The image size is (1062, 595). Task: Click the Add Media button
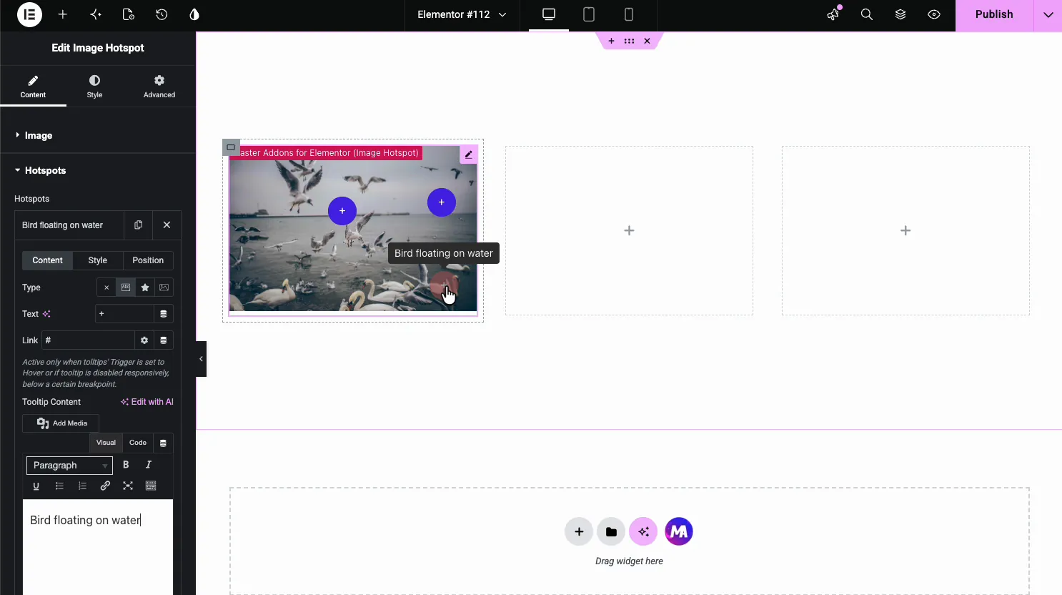61,423
